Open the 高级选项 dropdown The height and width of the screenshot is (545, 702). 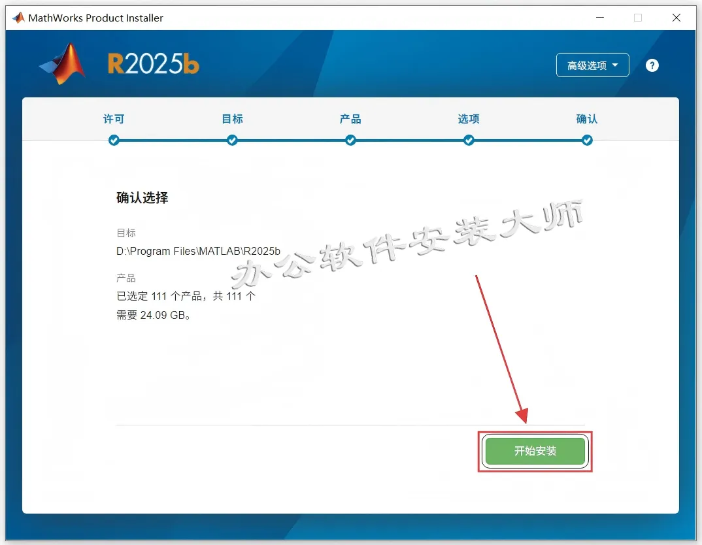tap(592, 65)
